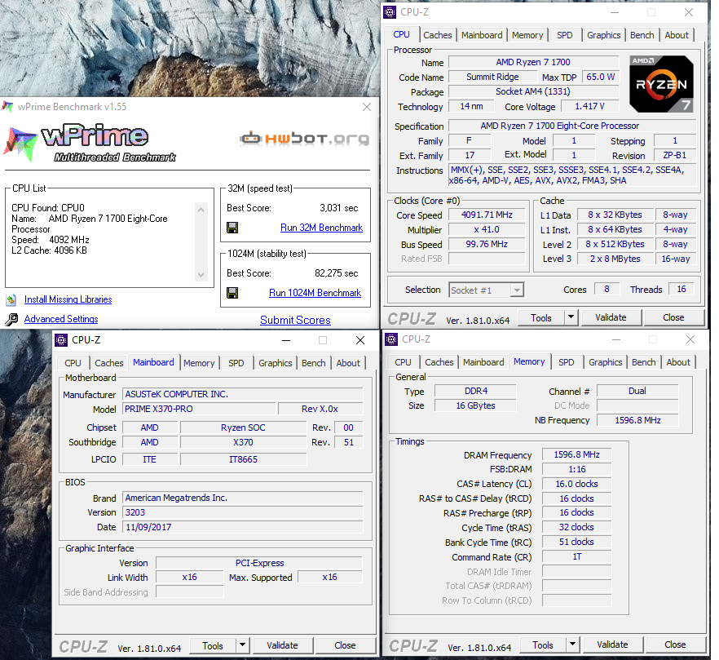719x660 pixels.
Task: Click the Install Missing Libraries icon
Action: (x=11, y=299)
